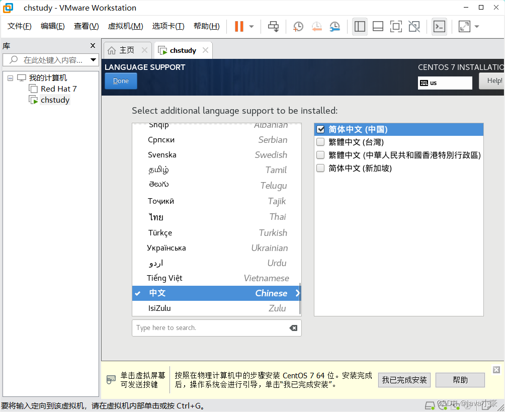Image resolution: width=505 pixels, height=412 pixels.
Task: Open the console view icon
Action: (x=439, y=27)
